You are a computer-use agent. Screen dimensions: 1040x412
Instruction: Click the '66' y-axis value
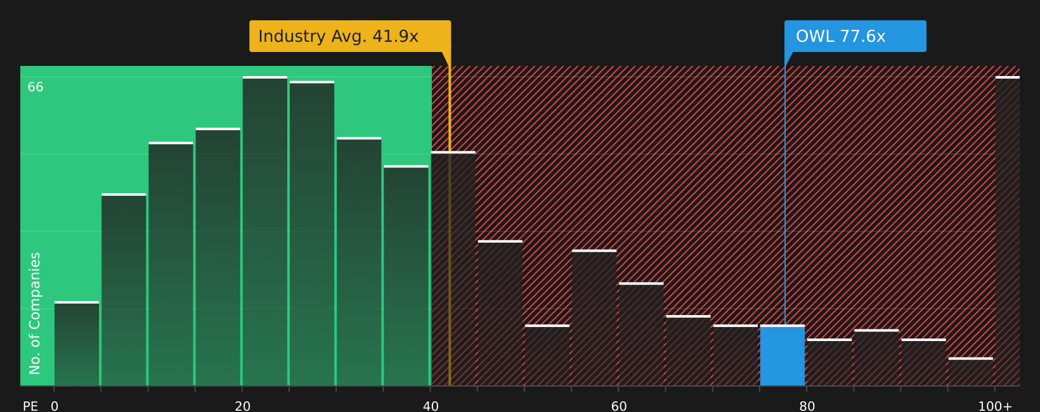[x=36, y=87]
